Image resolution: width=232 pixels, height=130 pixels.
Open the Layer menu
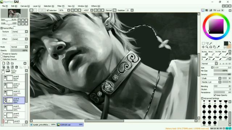click(37, 6)
